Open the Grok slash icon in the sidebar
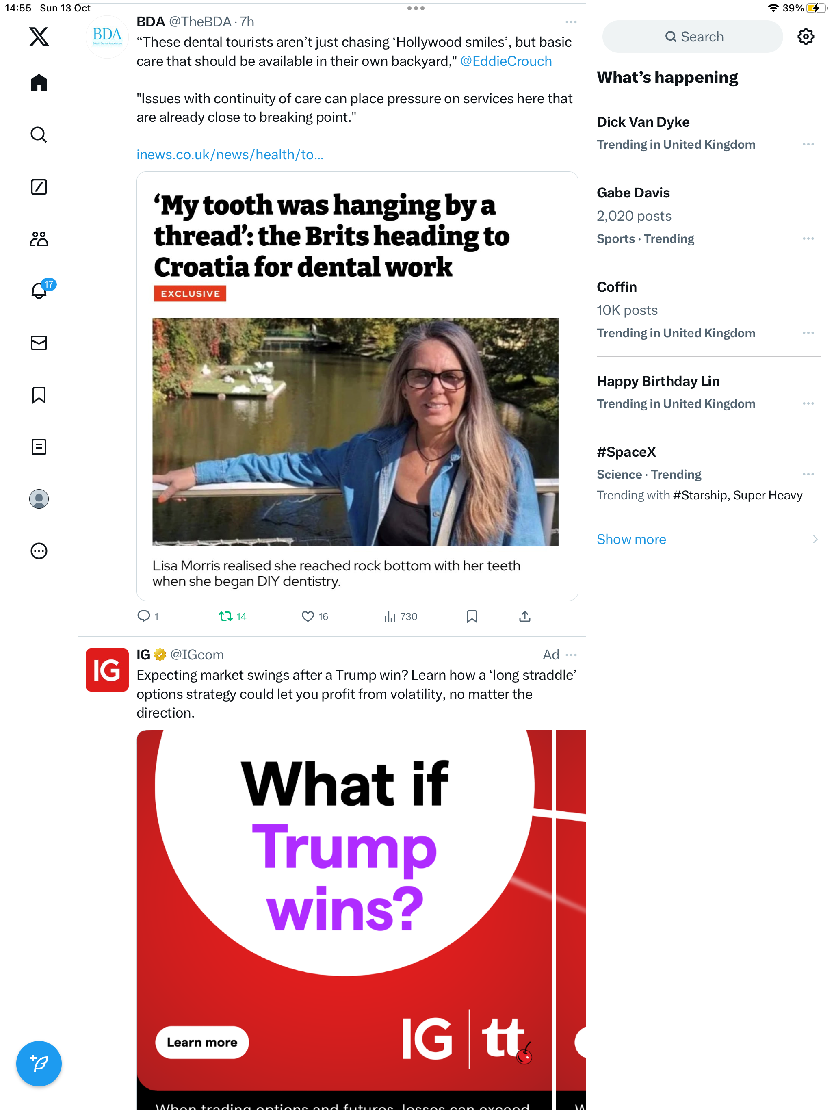The image size is (832, 1110). [39, 186]
